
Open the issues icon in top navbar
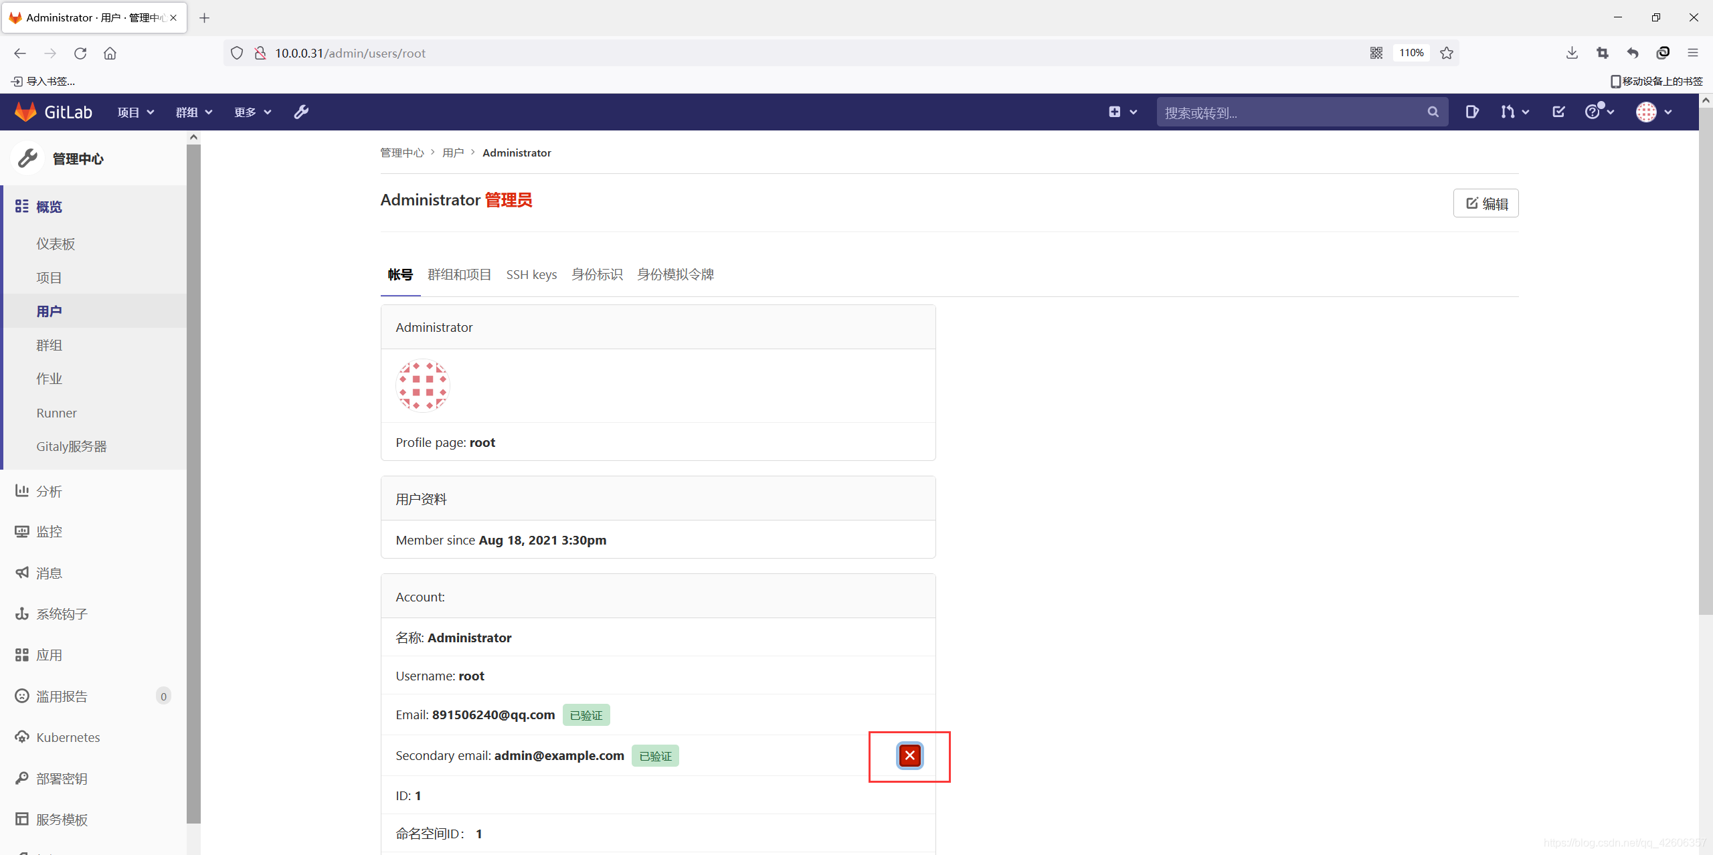point(1471,112)
